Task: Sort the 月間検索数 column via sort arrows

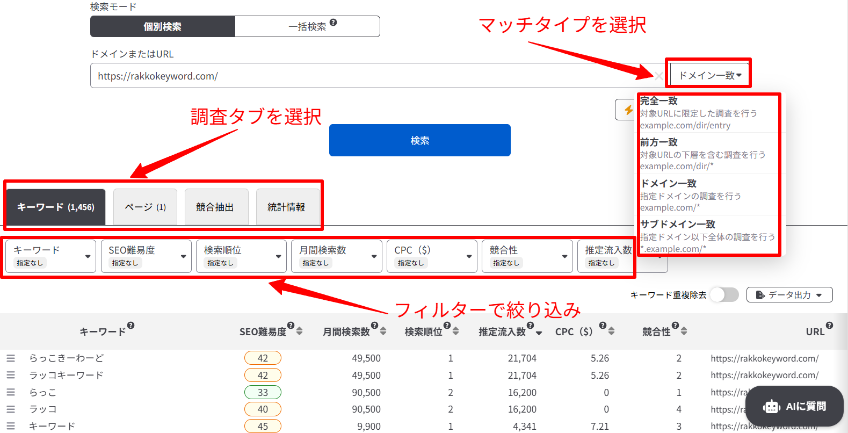Action: point(383,331)
